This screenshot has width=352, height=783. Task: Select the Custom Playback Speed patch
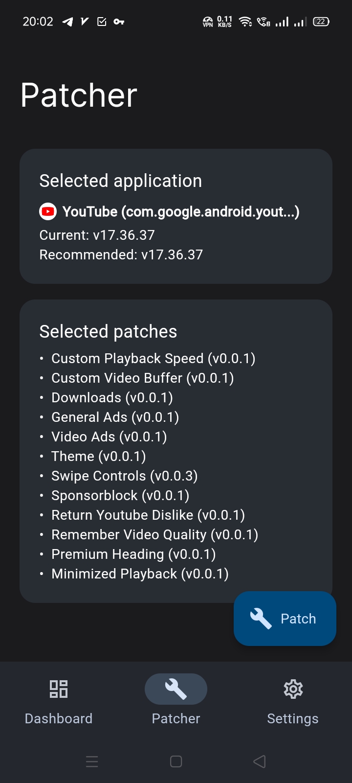[154, 358]
